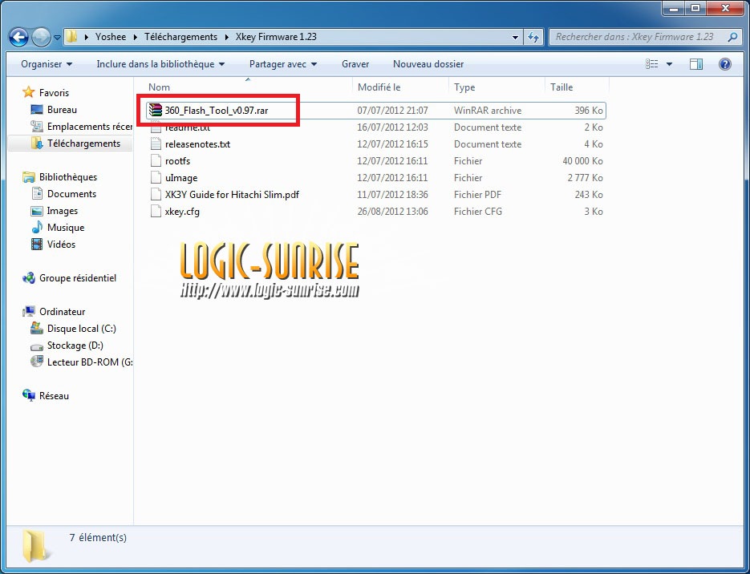Click the xkey.cfg file icon

(x=156, y=212)
